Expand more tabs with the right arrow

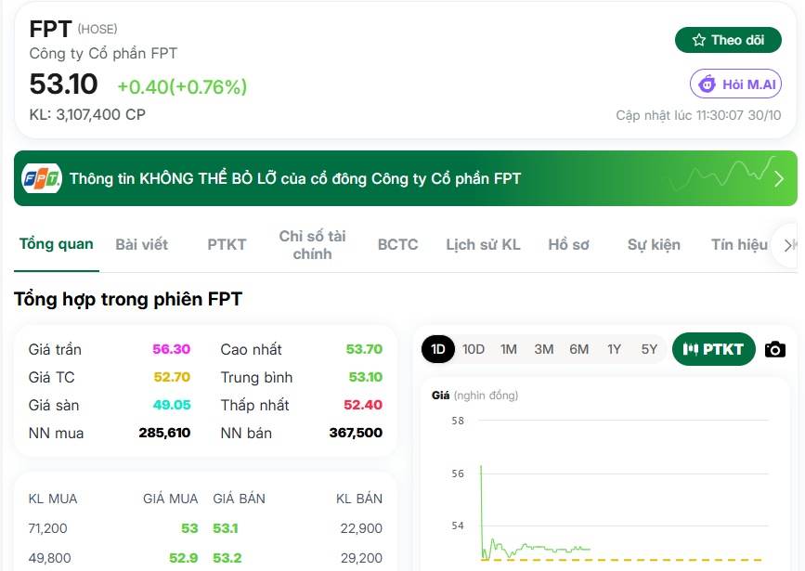[x=787, y=245]
